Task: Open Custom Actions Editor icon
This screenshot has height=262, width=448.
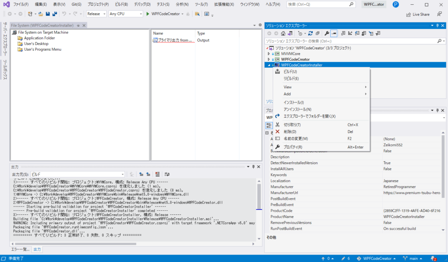Action: point(371,33)
